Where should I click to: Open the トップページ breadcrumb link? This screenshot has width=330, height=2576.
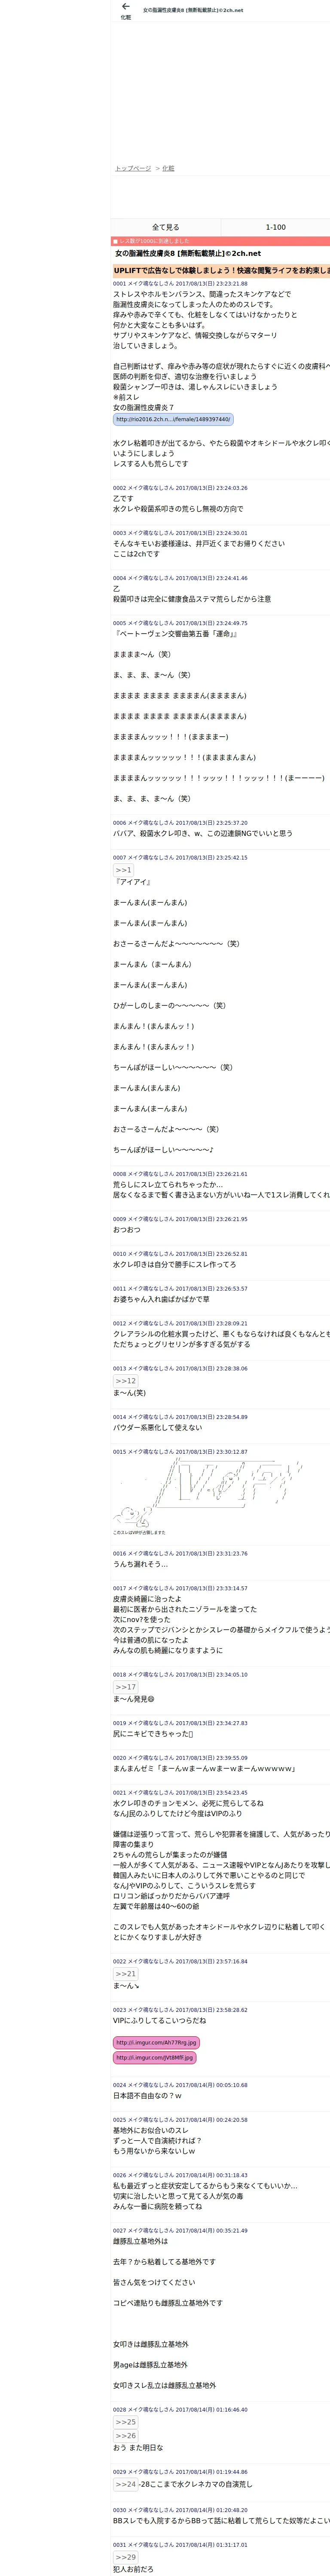pos(133,168)
